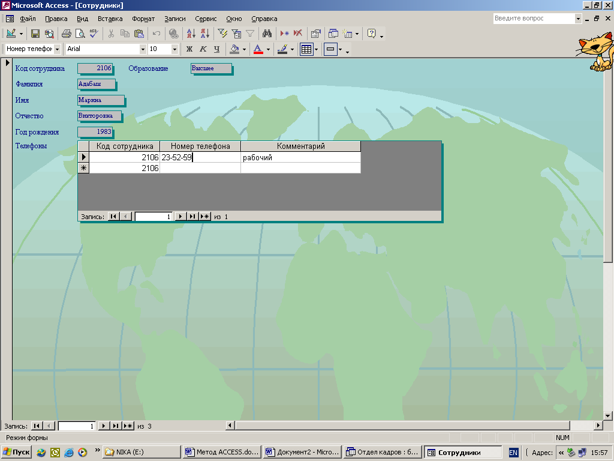
Task: Open Find with binoculars icon
Action: (x=267, y=34)
